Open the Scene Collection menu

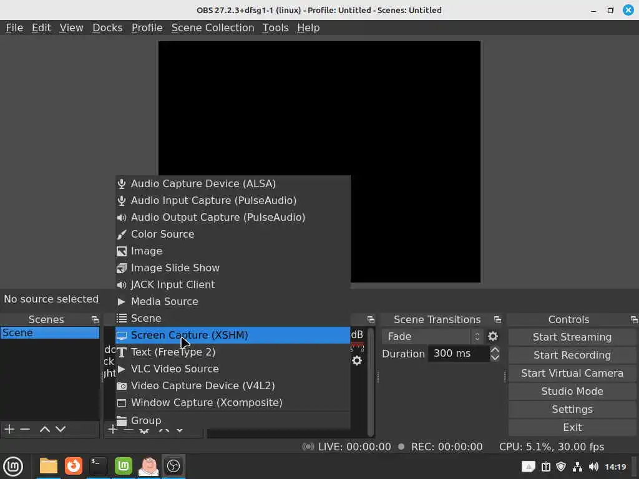(x=213, y=27)
